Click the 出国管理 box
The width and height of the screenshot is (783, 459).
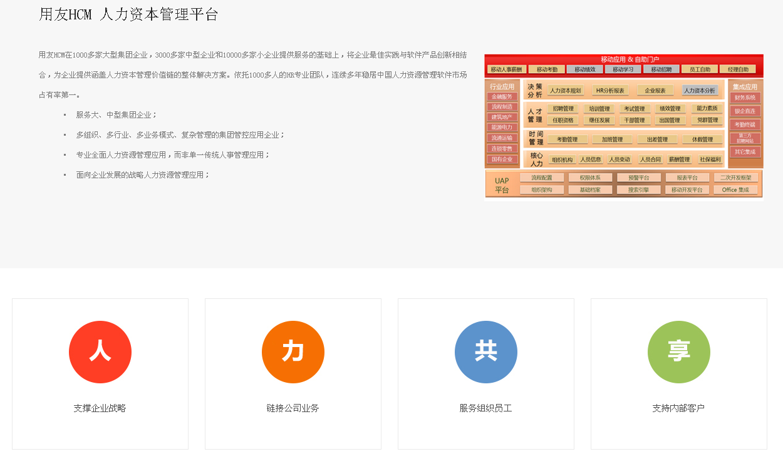[x=670, y=121]
